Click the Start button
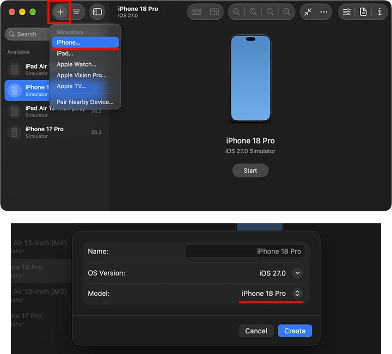Viewport: 392px width, 354px height. 250,170
